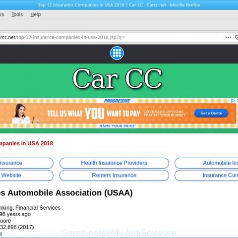Click the 'panies in USA 2018' red heading
The image size is (238, 238).
click(26, 143)
